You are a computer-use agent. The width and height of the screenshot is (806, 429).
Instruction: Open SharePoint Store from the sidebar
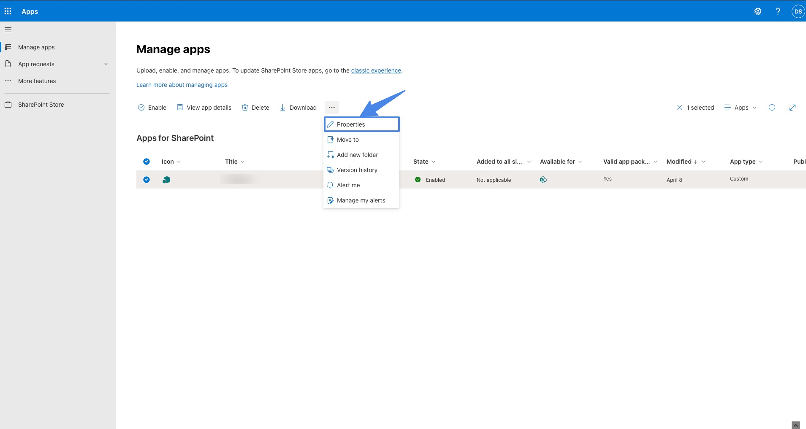point(41,104)
